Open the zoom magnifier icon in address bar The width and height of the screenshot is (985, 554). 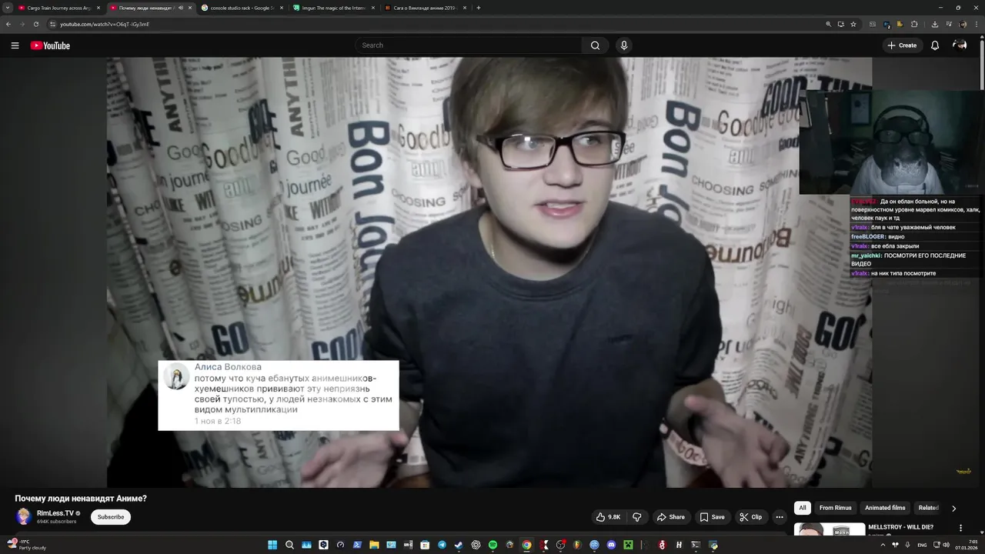point(829,24)
